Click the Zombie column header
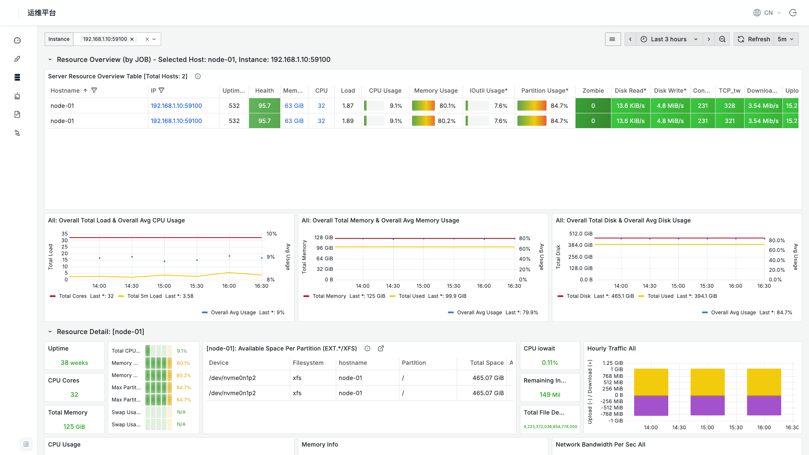The image size is (809, 455). click(x=593, y=91)
